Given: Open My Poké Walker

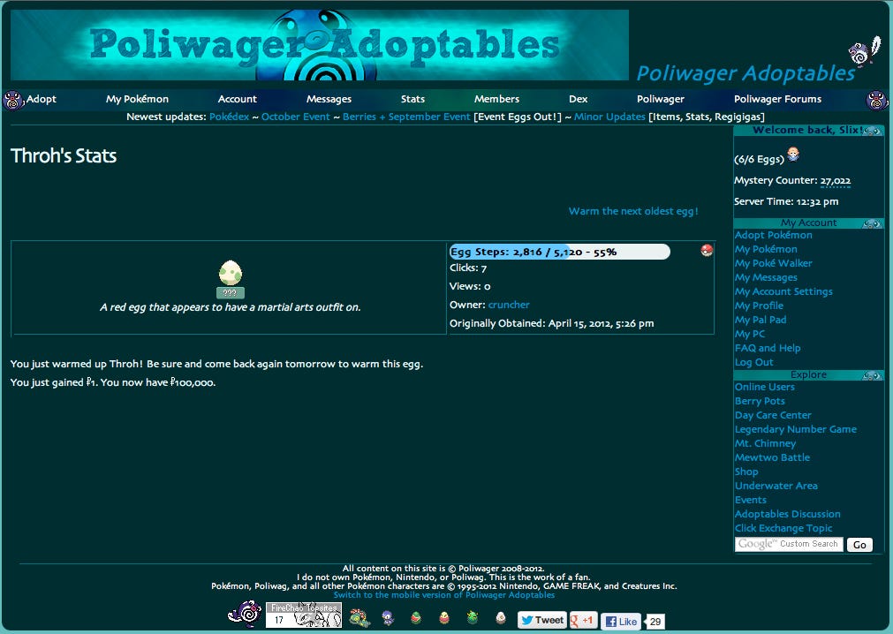Looking at the screenshot, I should 774,263.
